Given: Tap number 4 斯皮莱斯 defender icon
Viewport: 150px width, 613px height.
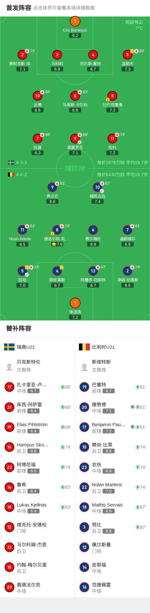Looking at the screenshot, I should click(x=57, y=271).
